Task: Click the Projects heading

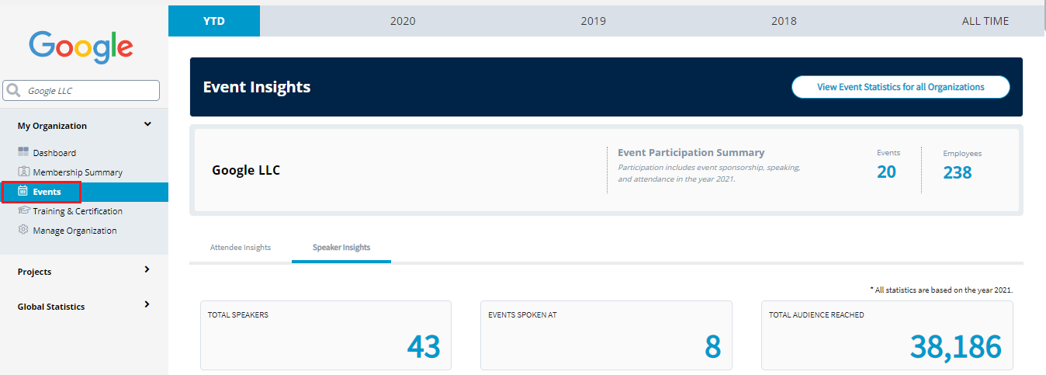Action: pyautogui.click(x=34, y=272)
